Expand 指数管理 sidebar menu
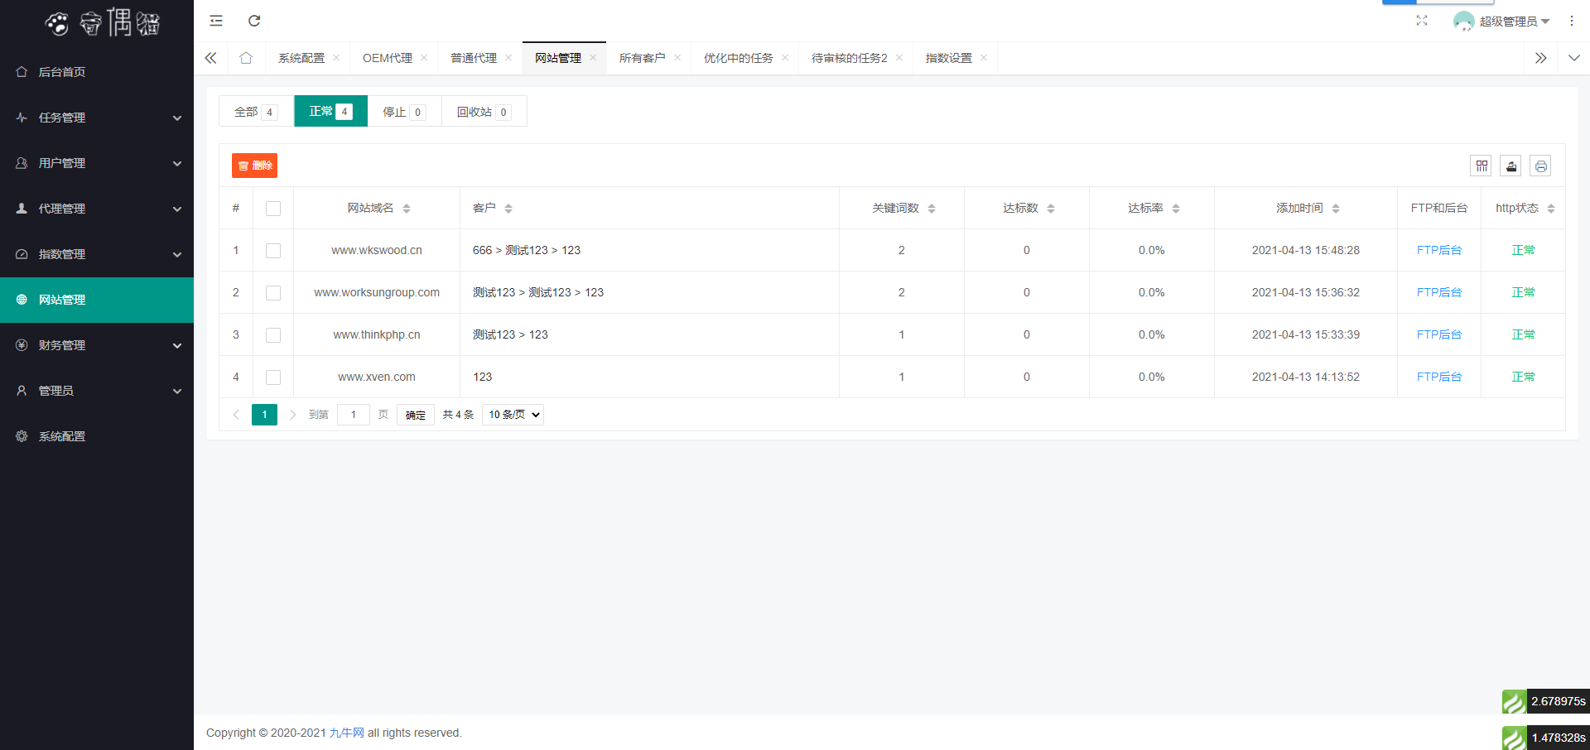 pyautogui.click(x=97, y=254)
